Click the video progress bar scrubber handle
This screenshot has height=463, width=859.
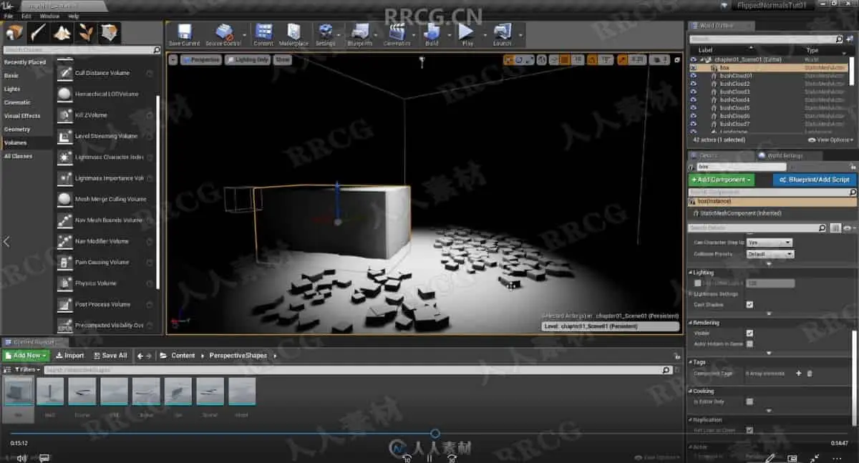(435, 434)
